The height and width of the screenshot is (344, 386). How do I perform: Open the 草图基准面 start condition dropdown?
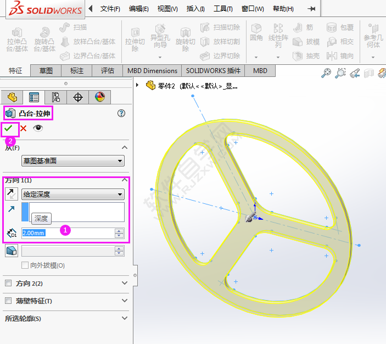coord(73,161)
